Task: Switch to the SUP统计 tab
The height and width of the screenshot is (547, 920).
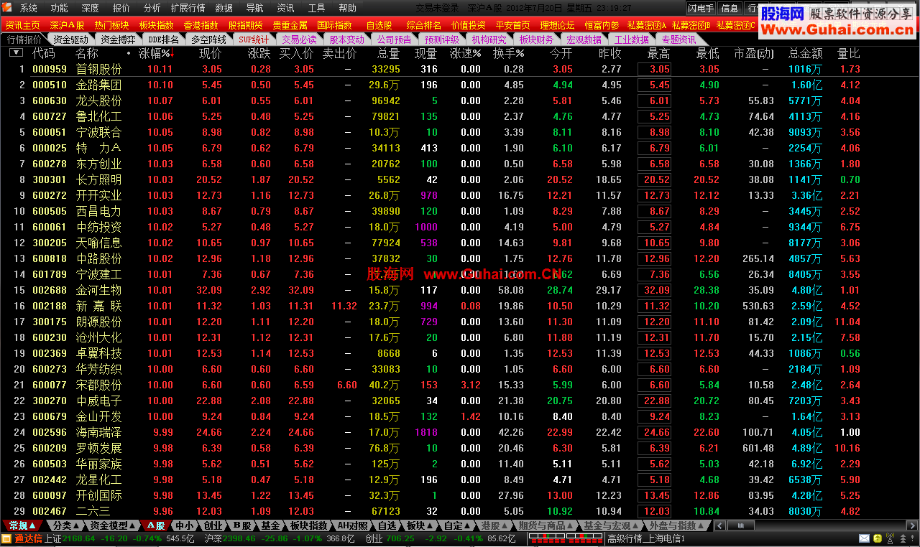Action: (x=254, y=39)
